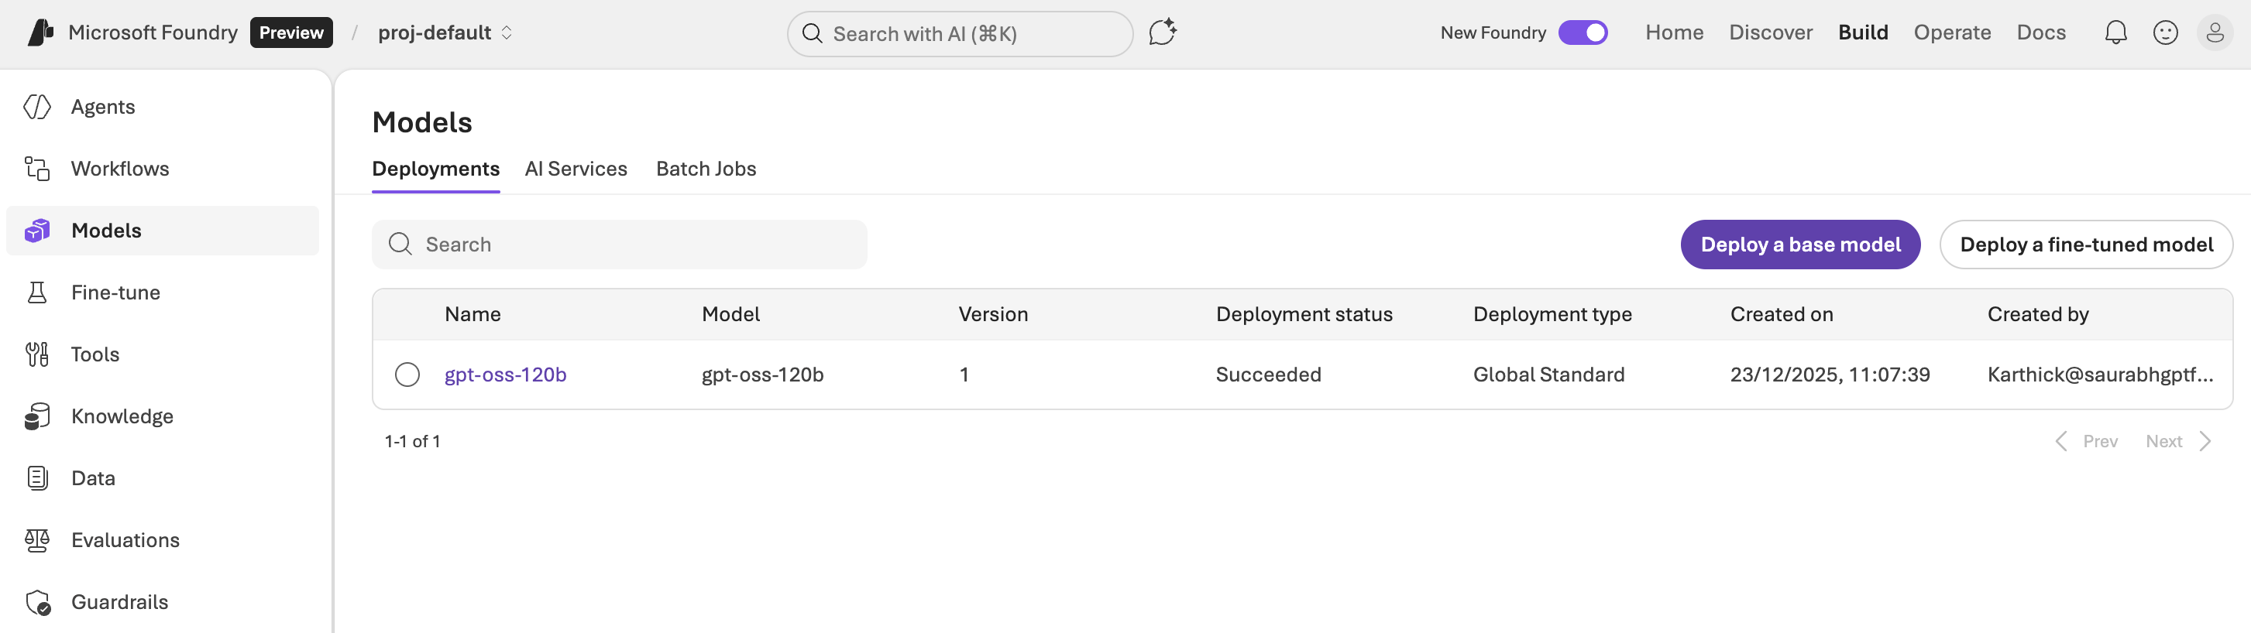Screen dimensions: 2251x633
Task: Open the feedback smiley icon
Action: [2164, 33]
